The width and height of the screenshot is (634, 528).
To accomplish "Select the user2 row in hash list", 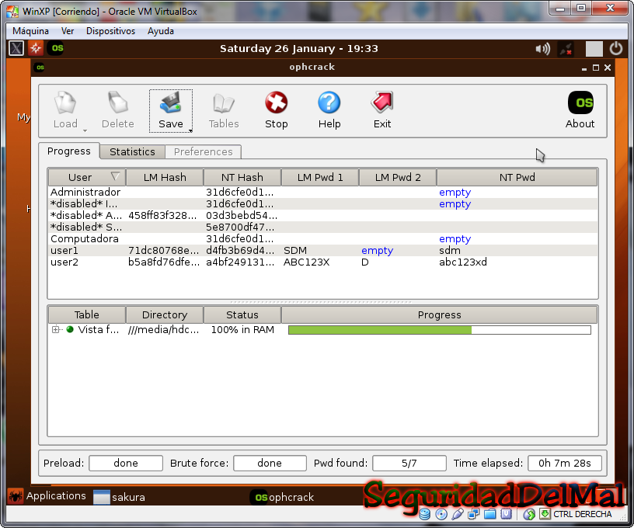I will (233, 262).
